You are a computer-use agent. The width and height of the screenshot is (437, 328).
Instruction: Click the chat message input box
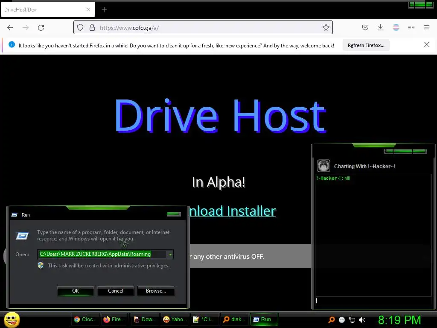[373, 301]
